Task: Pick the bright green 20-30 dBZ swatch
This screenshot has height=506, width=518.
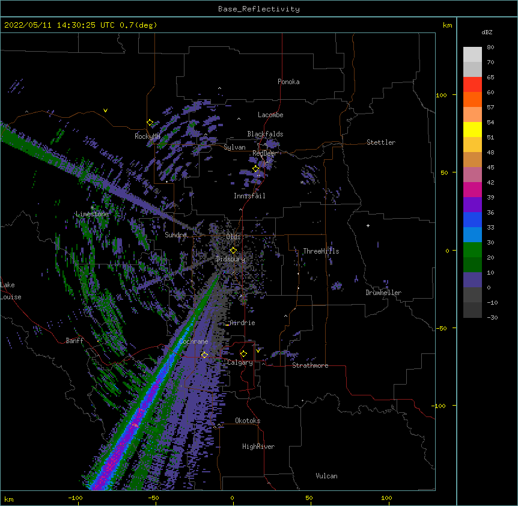Action: click(x=472, y=250)
